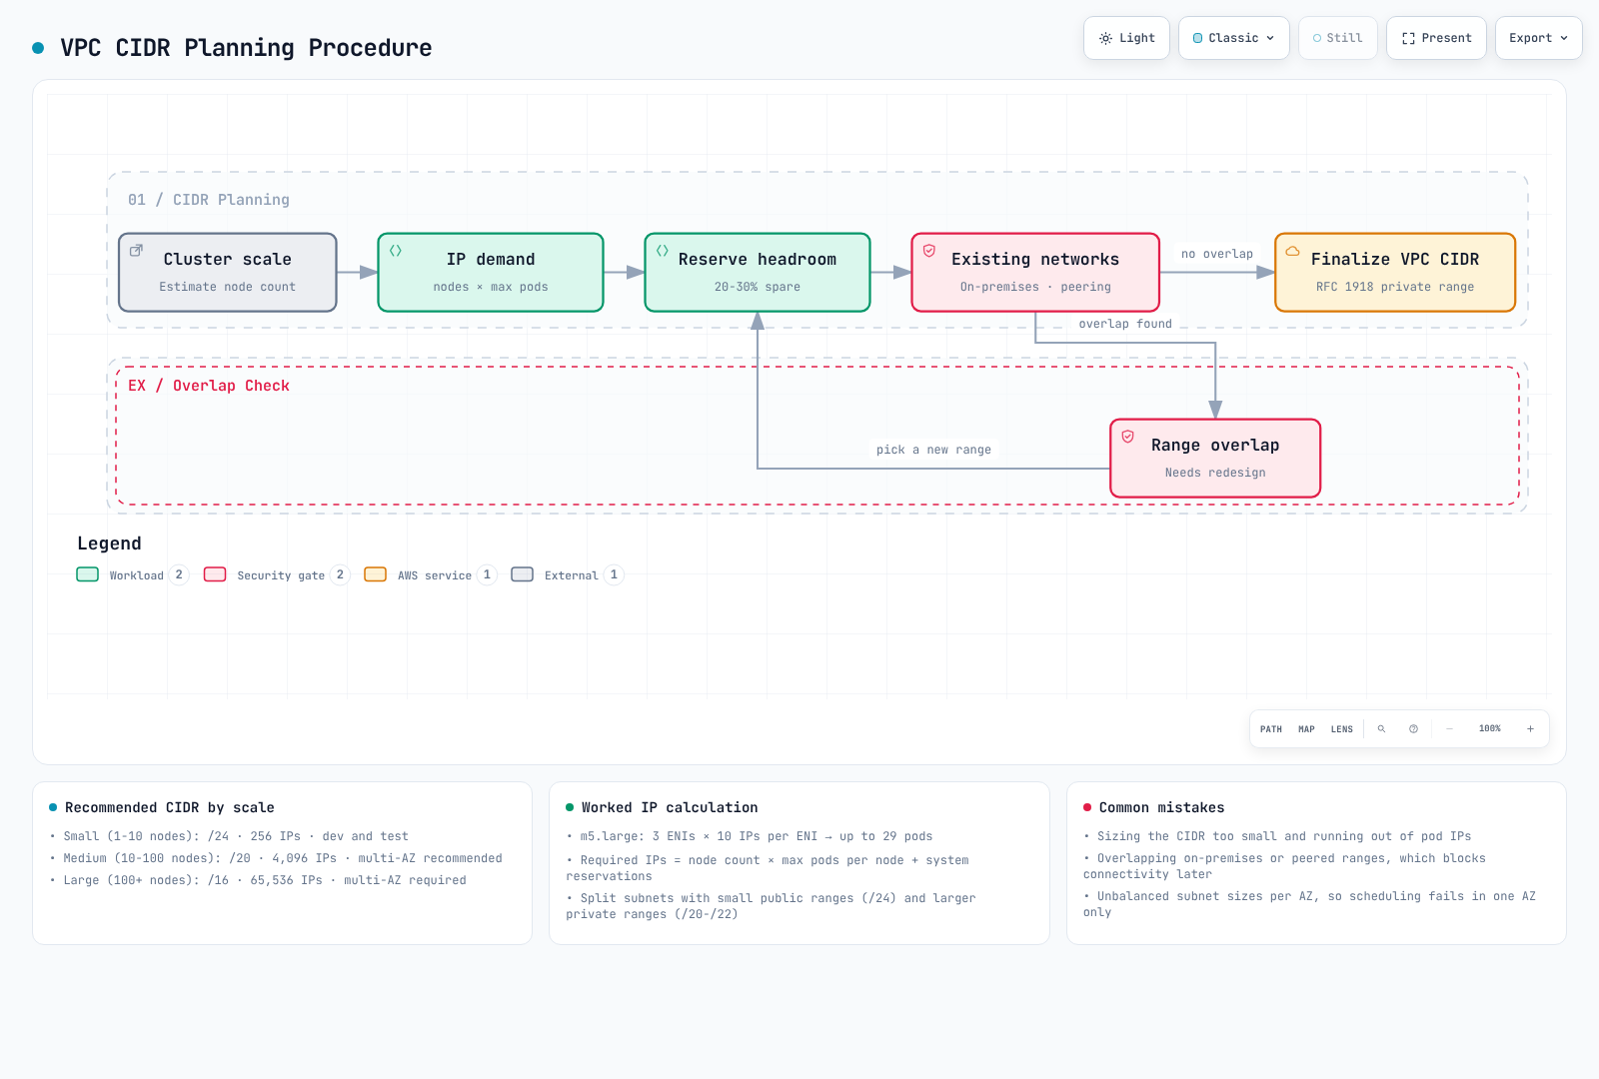Click the external-link icon on Cluster scale node
This screenshot has width=1599, height=1079.
137,251
